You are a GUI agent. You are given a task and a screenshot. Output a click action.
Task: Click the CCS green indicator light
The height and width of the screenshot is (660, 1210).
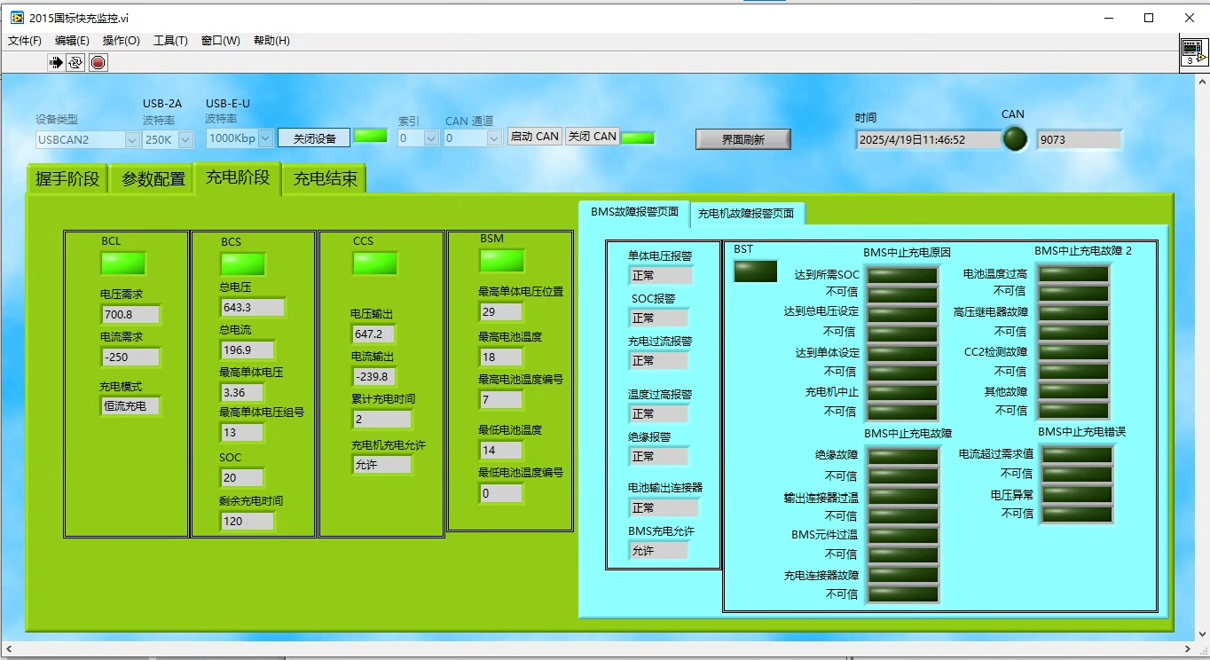(x=375, y=263)
